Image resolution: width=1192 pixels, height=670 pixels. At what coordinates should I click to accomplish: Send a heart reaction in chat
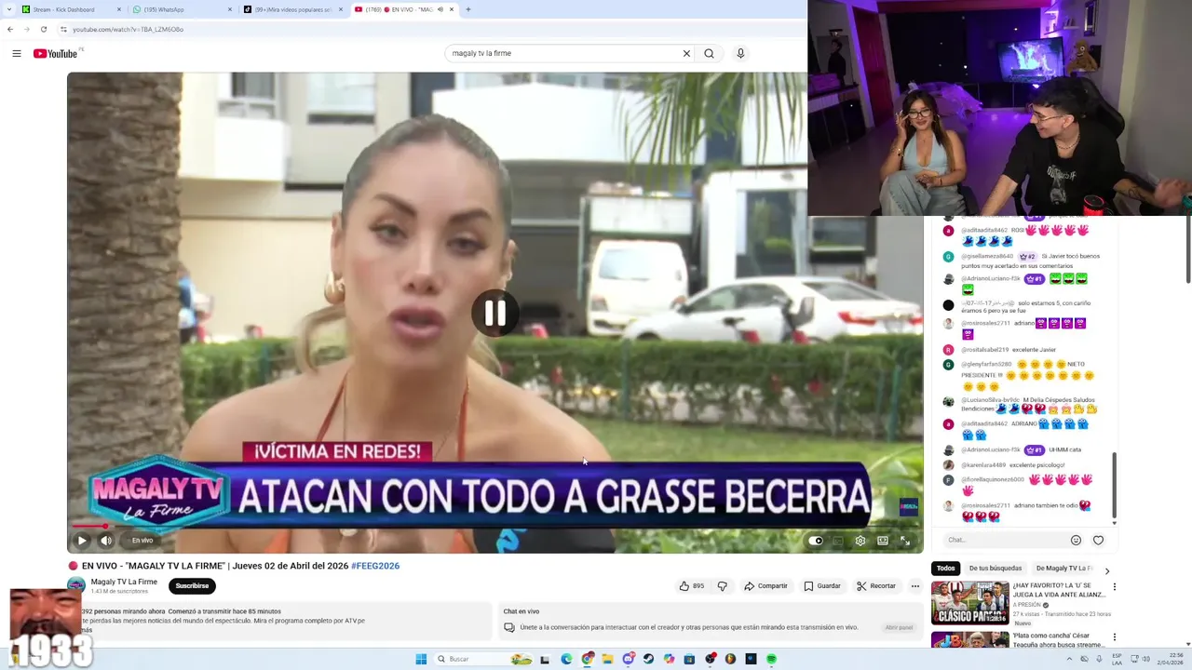pyautogui.click(x=1098, y=540)
